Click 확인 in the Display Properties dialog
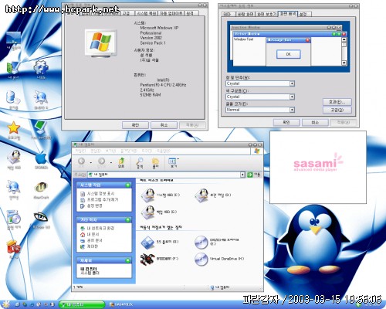The height and width of the screenshot is (309, 386). point(286,122)
